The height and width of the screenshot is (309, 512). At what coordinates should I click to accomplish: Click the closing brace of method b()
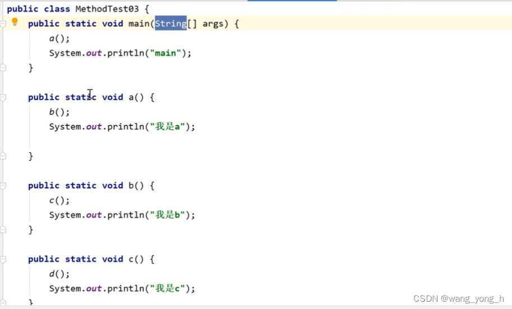(x=31, y=230)
